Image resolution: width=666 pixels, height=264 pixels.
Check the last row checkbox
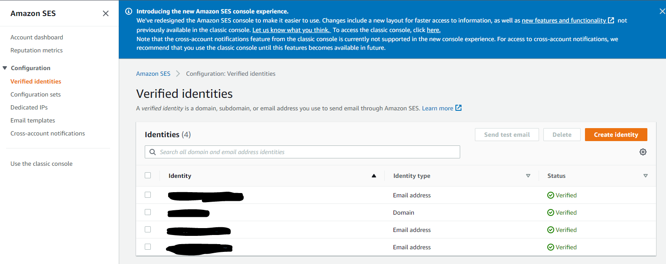pos(148,247)
